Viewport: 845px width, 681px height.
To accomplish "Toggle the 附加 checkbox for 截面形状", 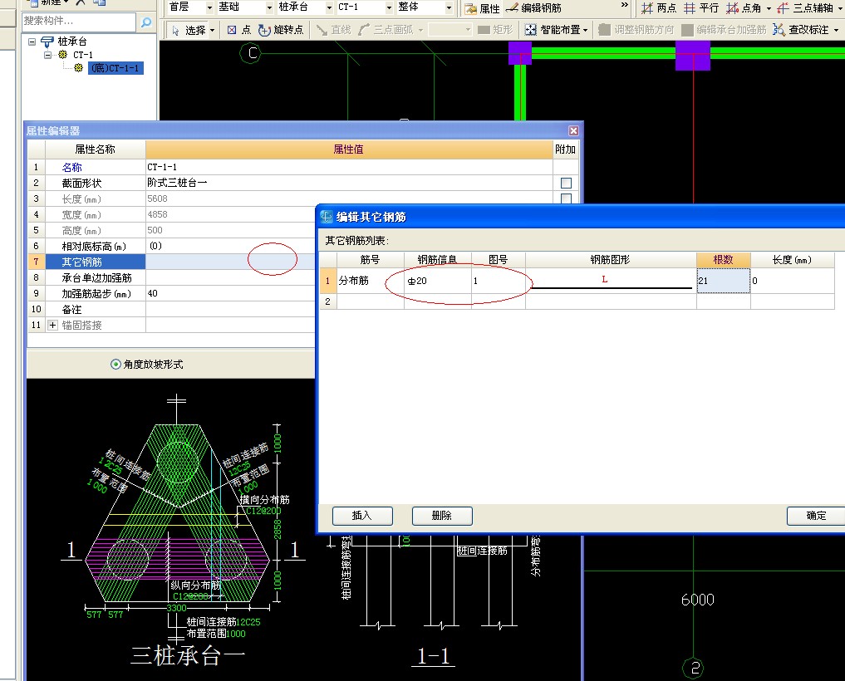I will [x=566, y=184].
